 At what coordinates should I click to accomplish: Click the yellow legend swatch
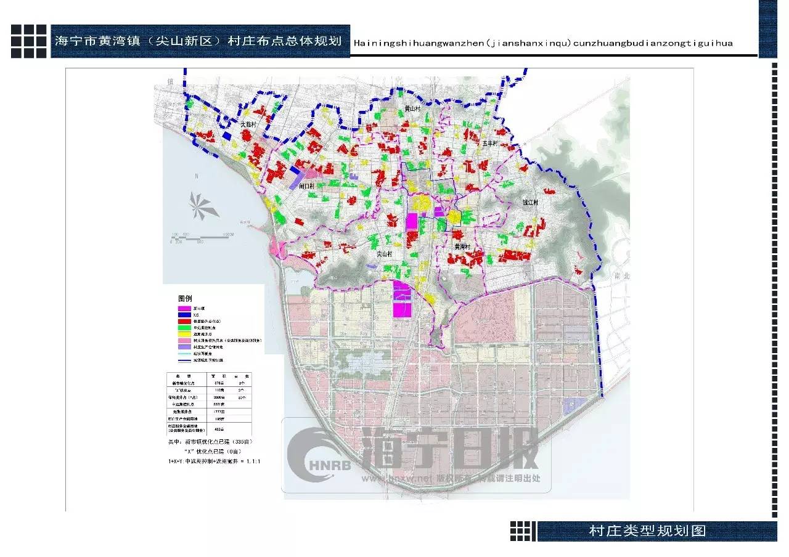click(184, 334)
